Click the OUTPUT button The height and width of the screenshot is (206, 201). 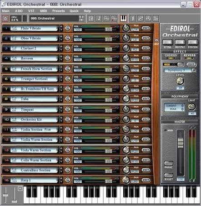(x=180, y=42)
